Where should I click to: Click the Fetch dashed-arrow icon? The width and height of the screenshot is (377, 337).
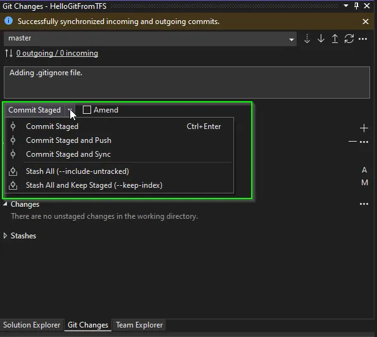307,39
